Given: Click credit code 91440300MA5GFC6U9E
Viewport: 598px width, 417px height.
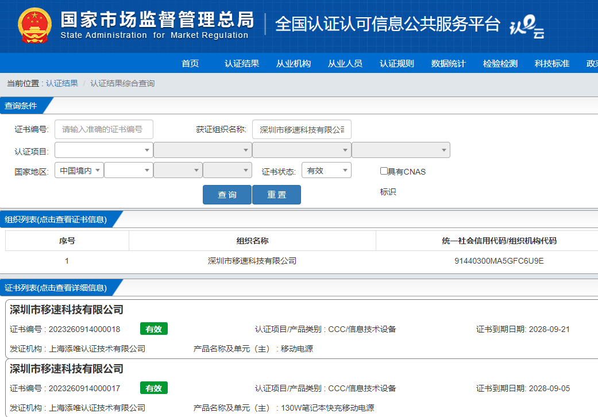Looking at the screenshot, I should click(x=499, y=261).
